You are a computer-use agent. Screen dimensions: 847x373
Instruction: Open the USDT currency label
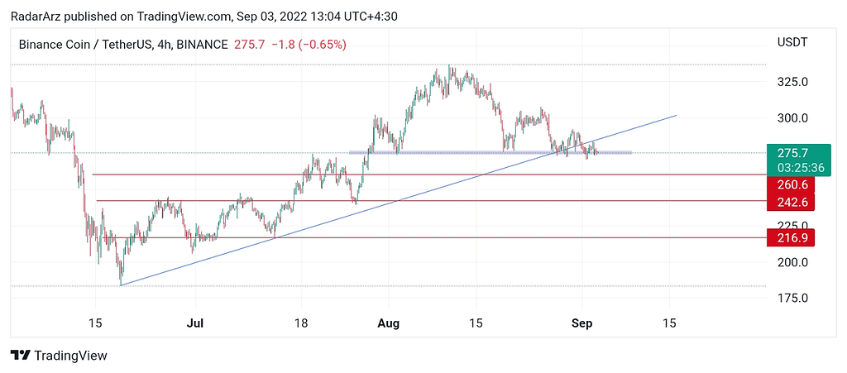[x=792, y=42]
